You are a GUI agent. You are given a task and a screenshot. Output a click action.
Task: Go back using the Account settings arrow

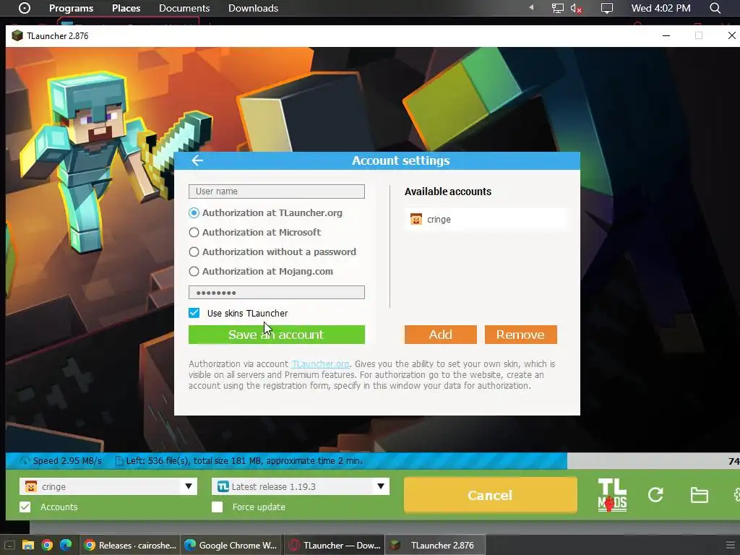[197, 160]
